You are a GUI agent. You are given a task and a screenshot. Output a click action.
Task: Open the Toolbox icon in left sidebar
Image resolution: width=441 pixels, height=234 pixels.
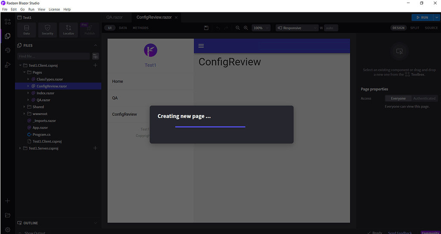[8, 22]
